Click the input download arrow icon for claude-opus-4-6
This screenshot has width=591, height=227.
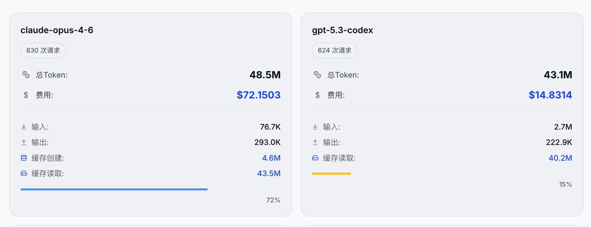24,127
